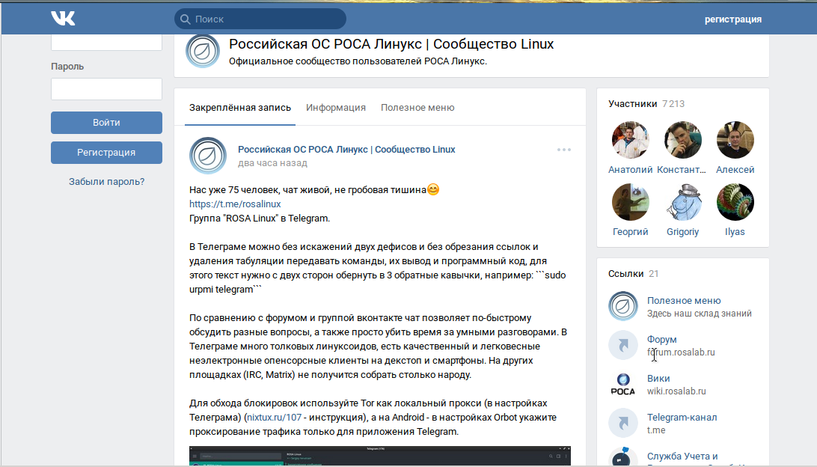Click the VK logo icon

[x=63, y=18]
